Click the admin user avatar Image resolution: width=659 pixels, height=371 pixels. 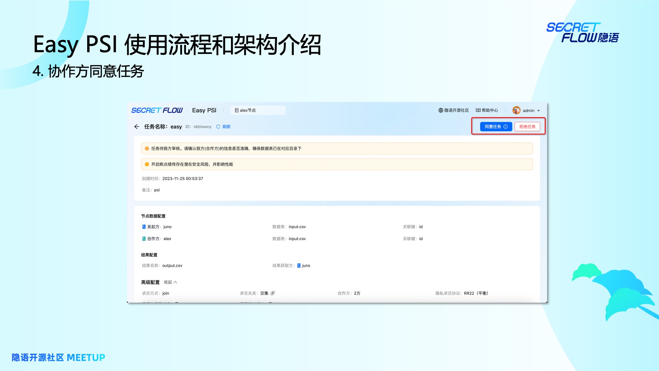click(x=516, y=111)
